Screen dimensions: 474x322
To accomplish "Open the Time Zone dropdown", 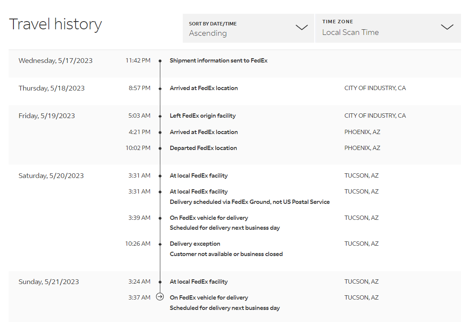I will tap(388, 28).
